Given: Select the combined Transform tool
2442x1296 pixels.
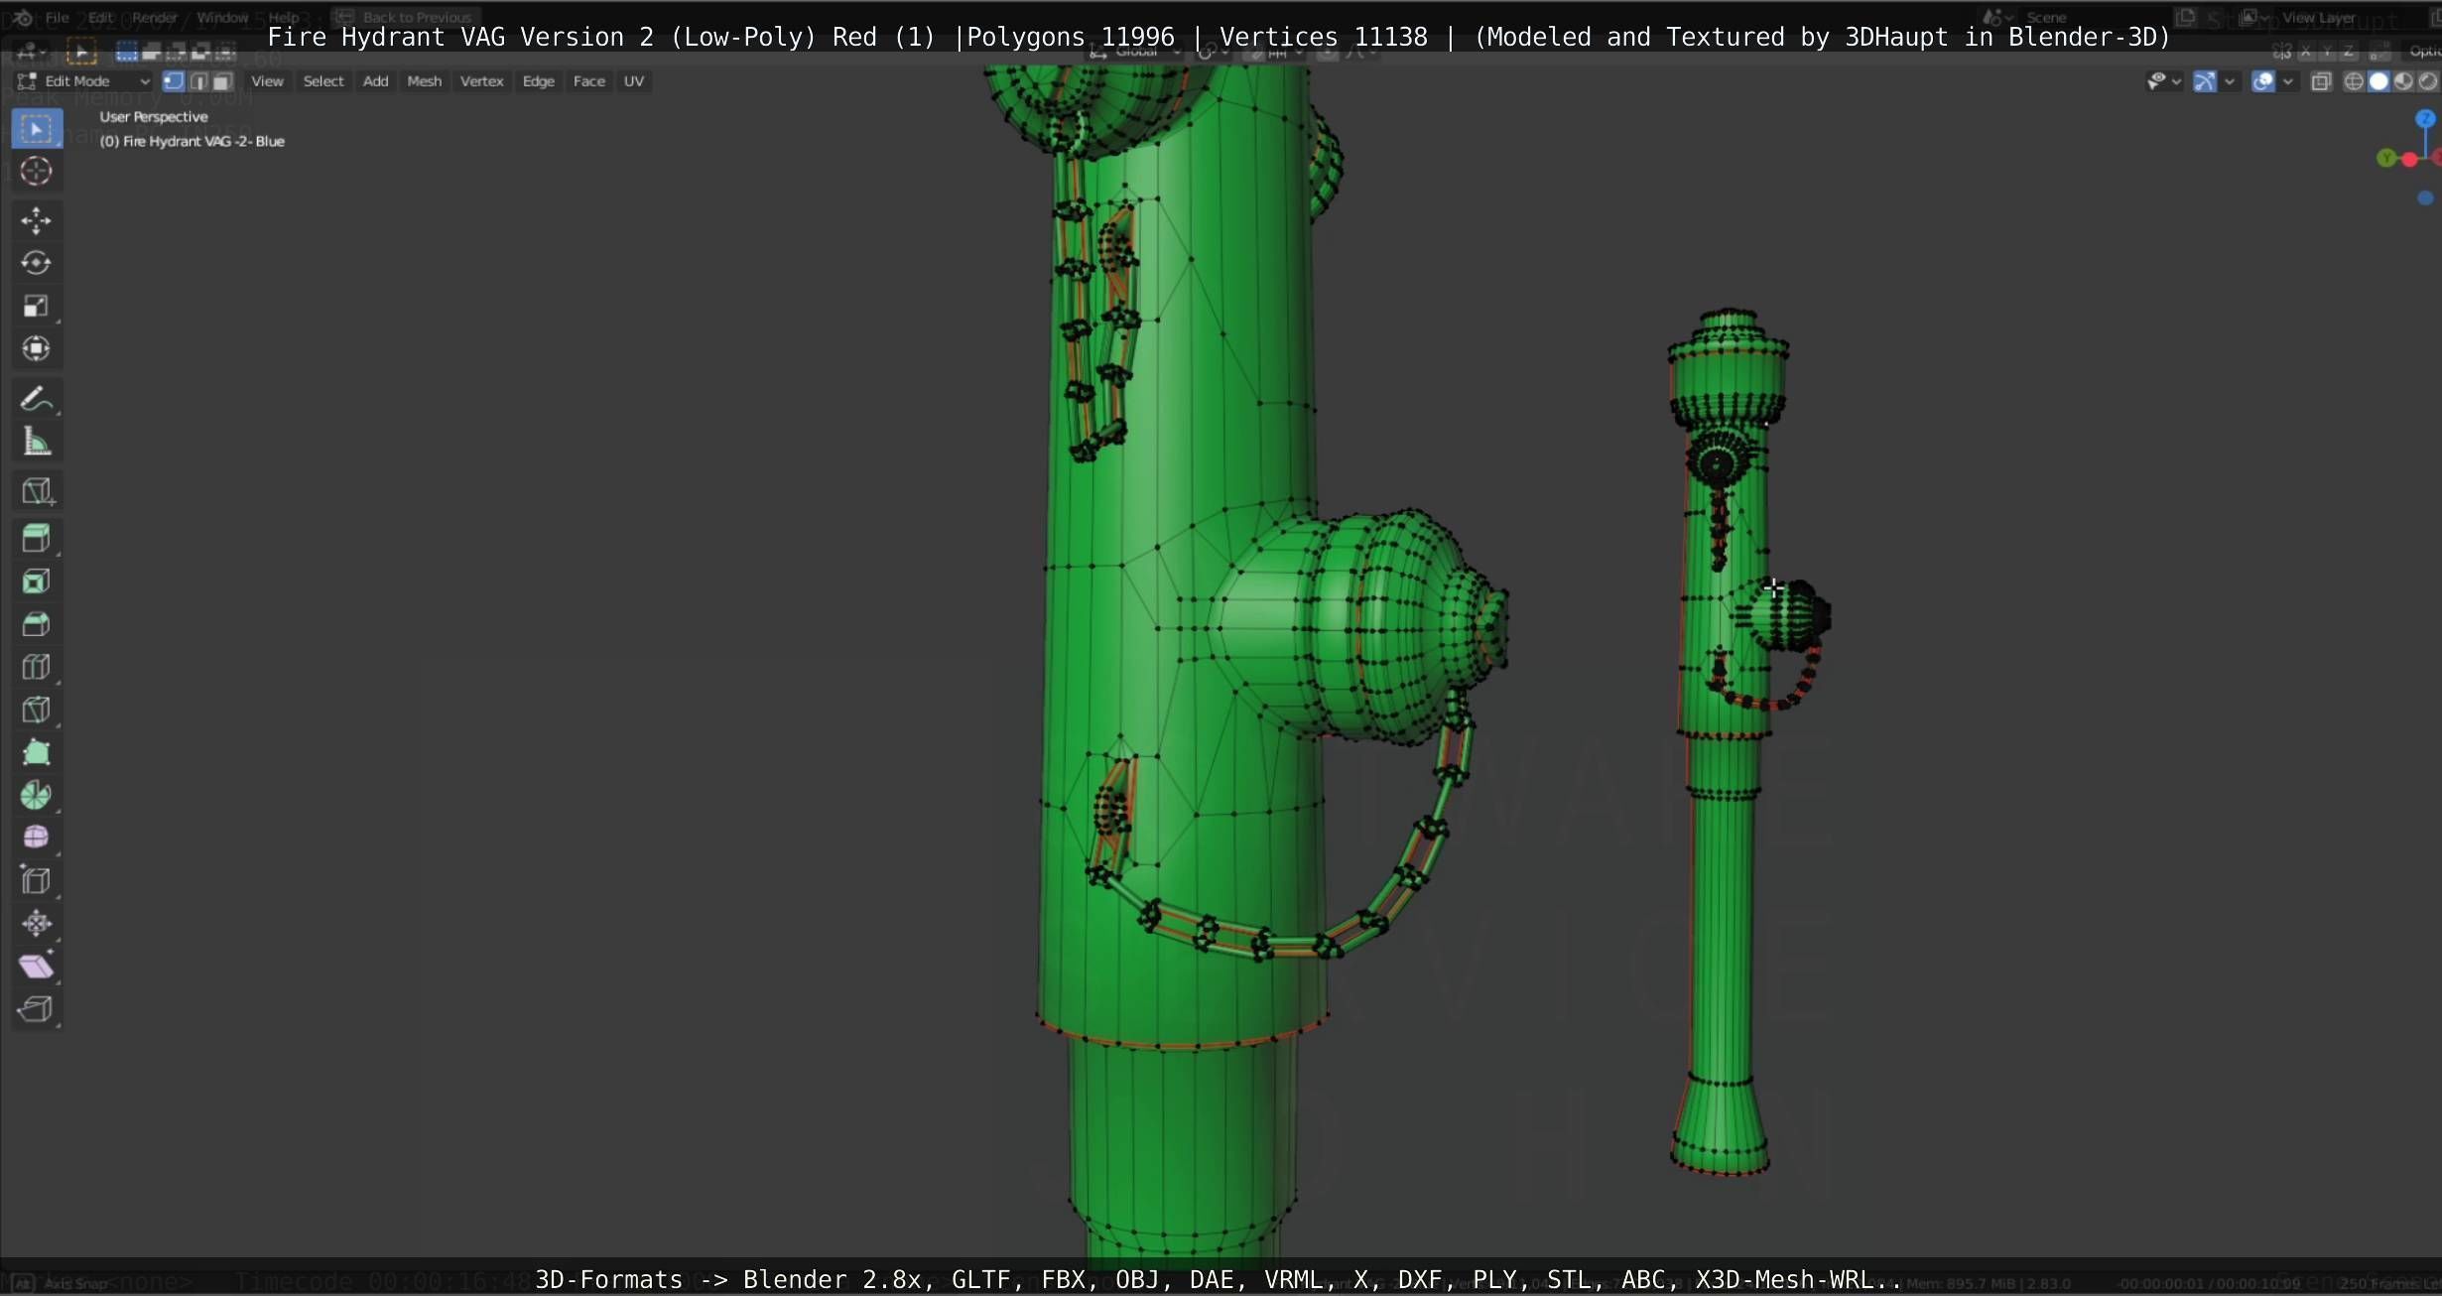Looking at the screenshot, I should tap(37, 348).
